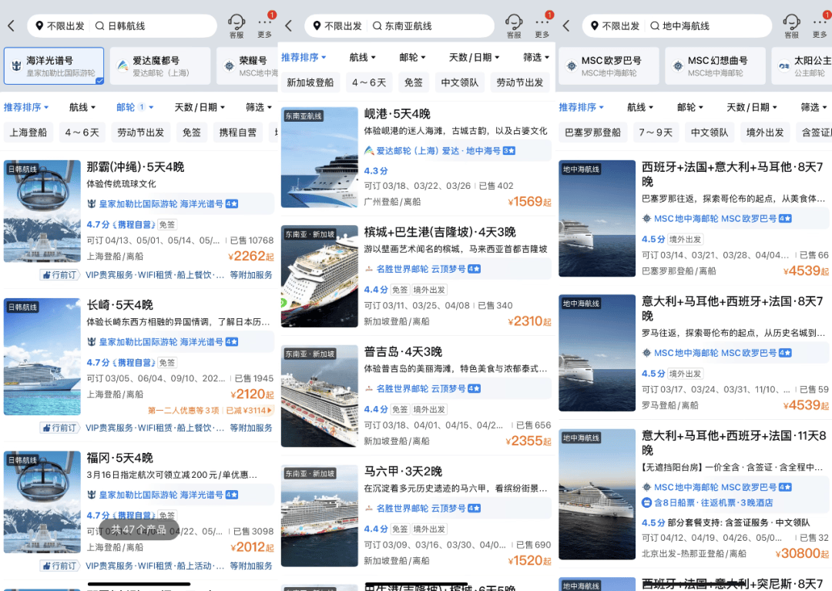Viewport: 832px width, 591px height.
Task: Open 更多 menu in 地中海航线 panel
Action: pyautogui.click(x=820, y=25)
